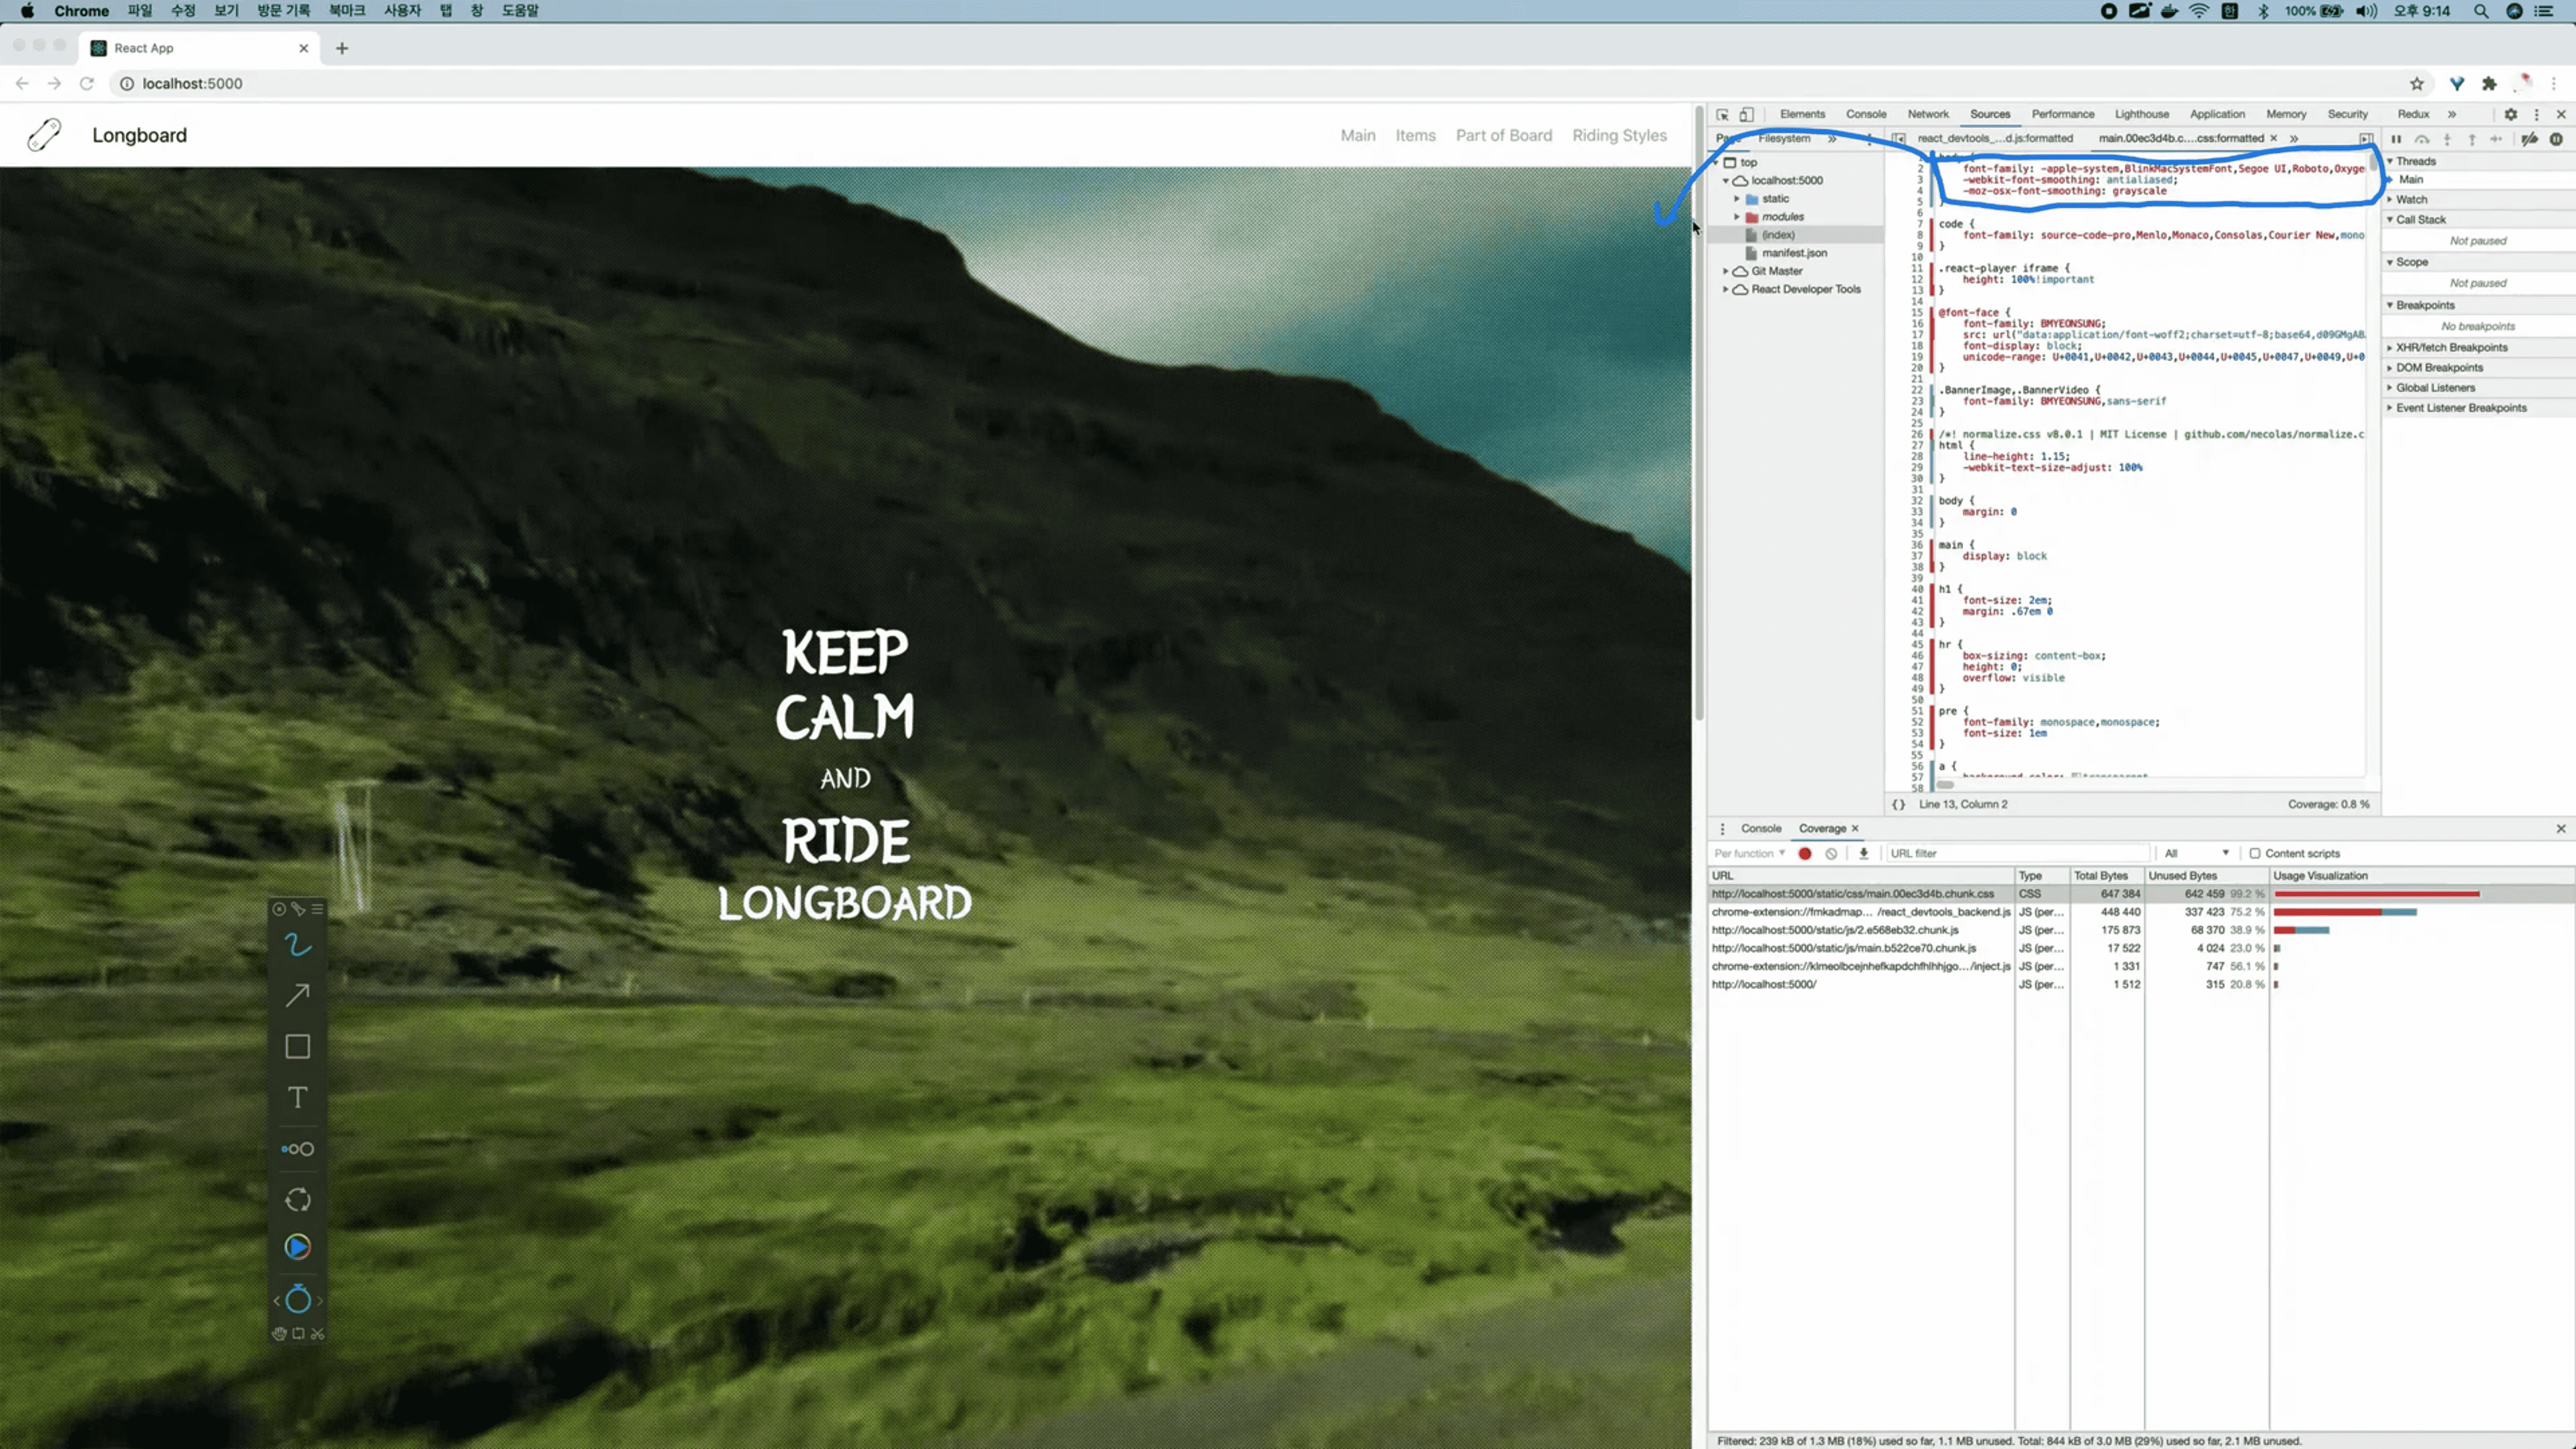
Task: Enable the Content scripts checkbox
Action: 2255,853
